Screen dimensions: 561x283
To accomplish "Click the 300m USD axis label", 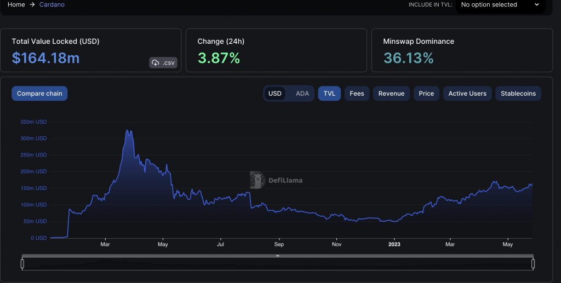I will point(33,138).
